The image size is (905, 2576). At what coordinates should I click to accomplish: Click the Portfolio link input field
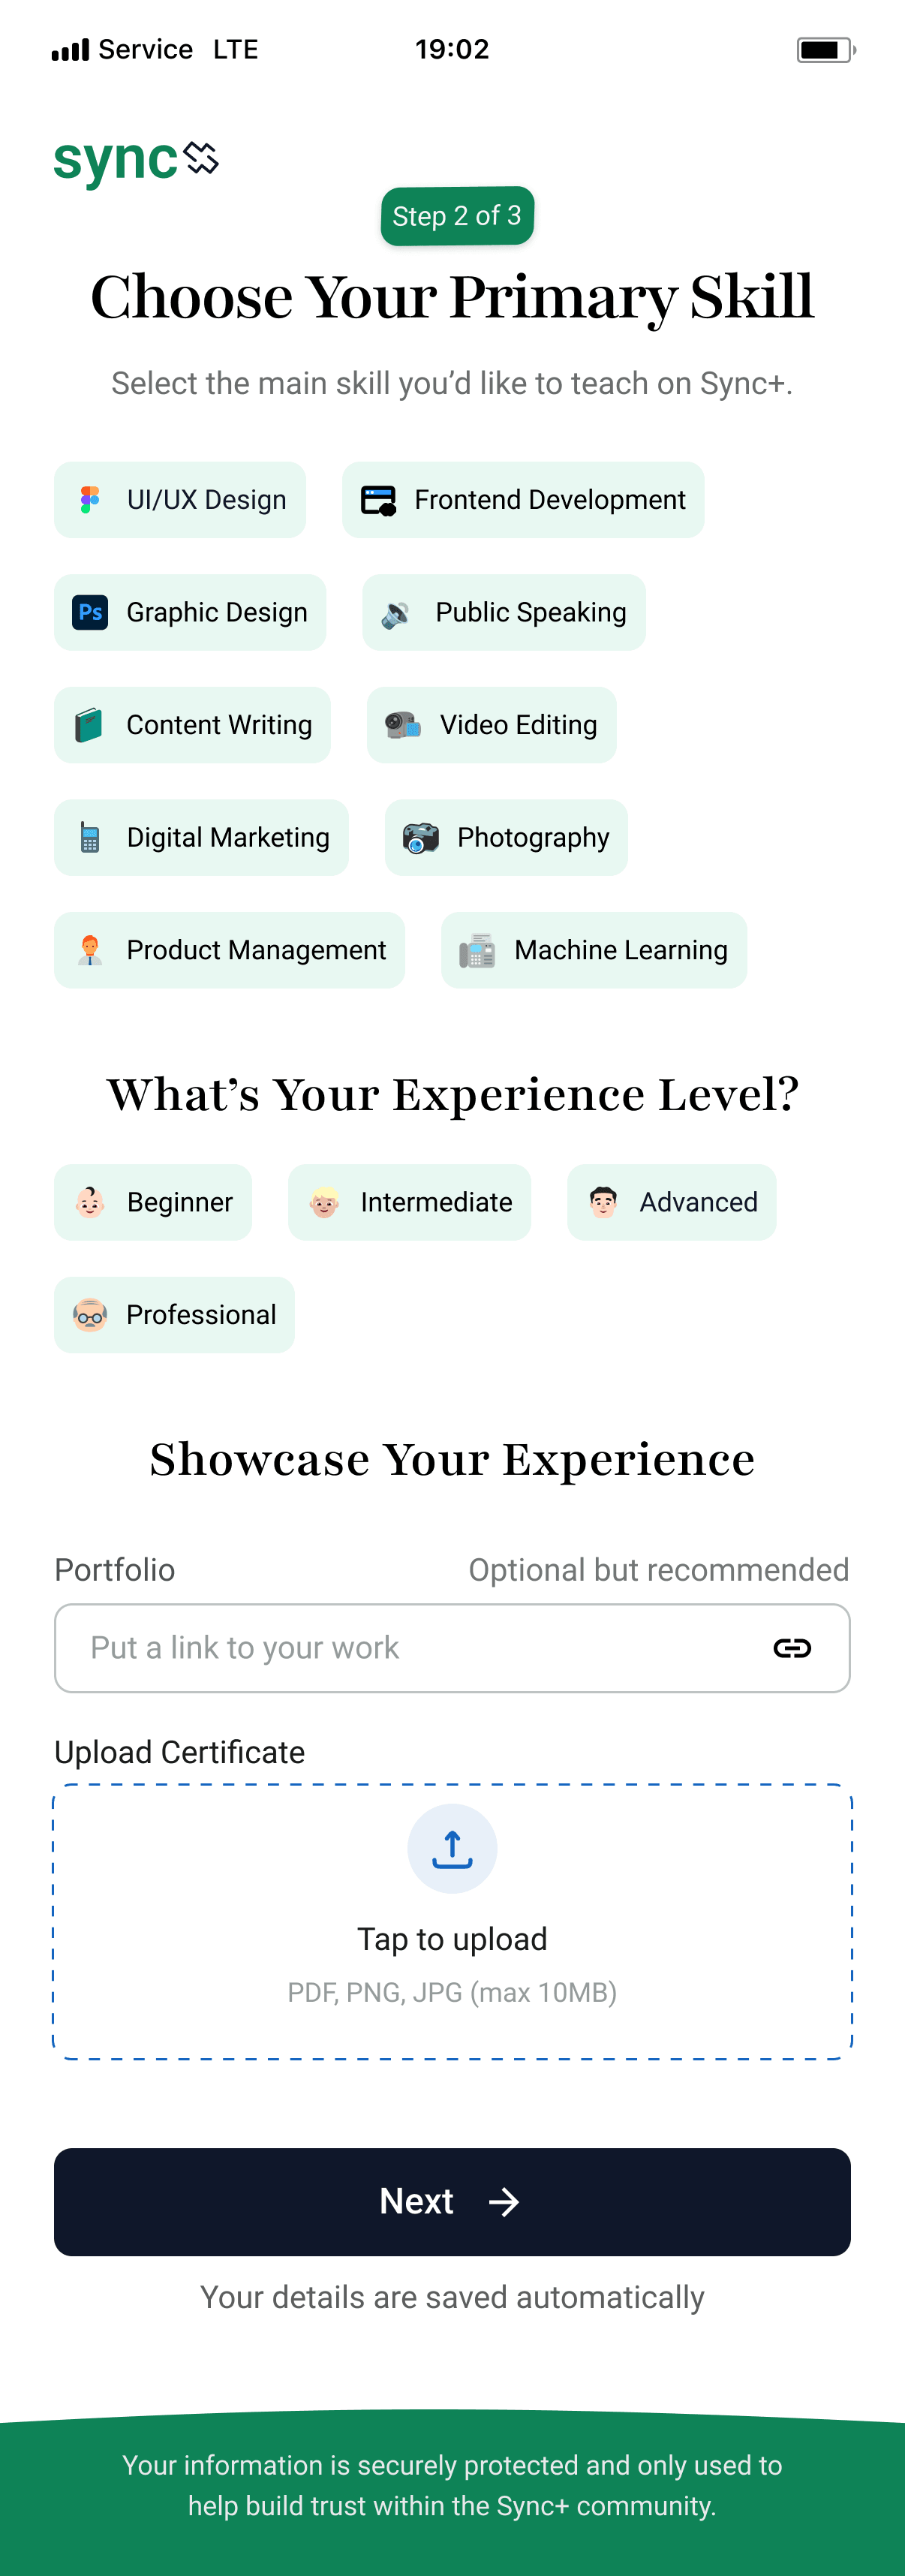[452, 1648]
